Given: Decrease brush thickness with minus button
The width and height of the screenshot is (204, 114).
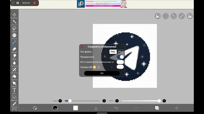Looking at the screenshot, I should [60, 101].
